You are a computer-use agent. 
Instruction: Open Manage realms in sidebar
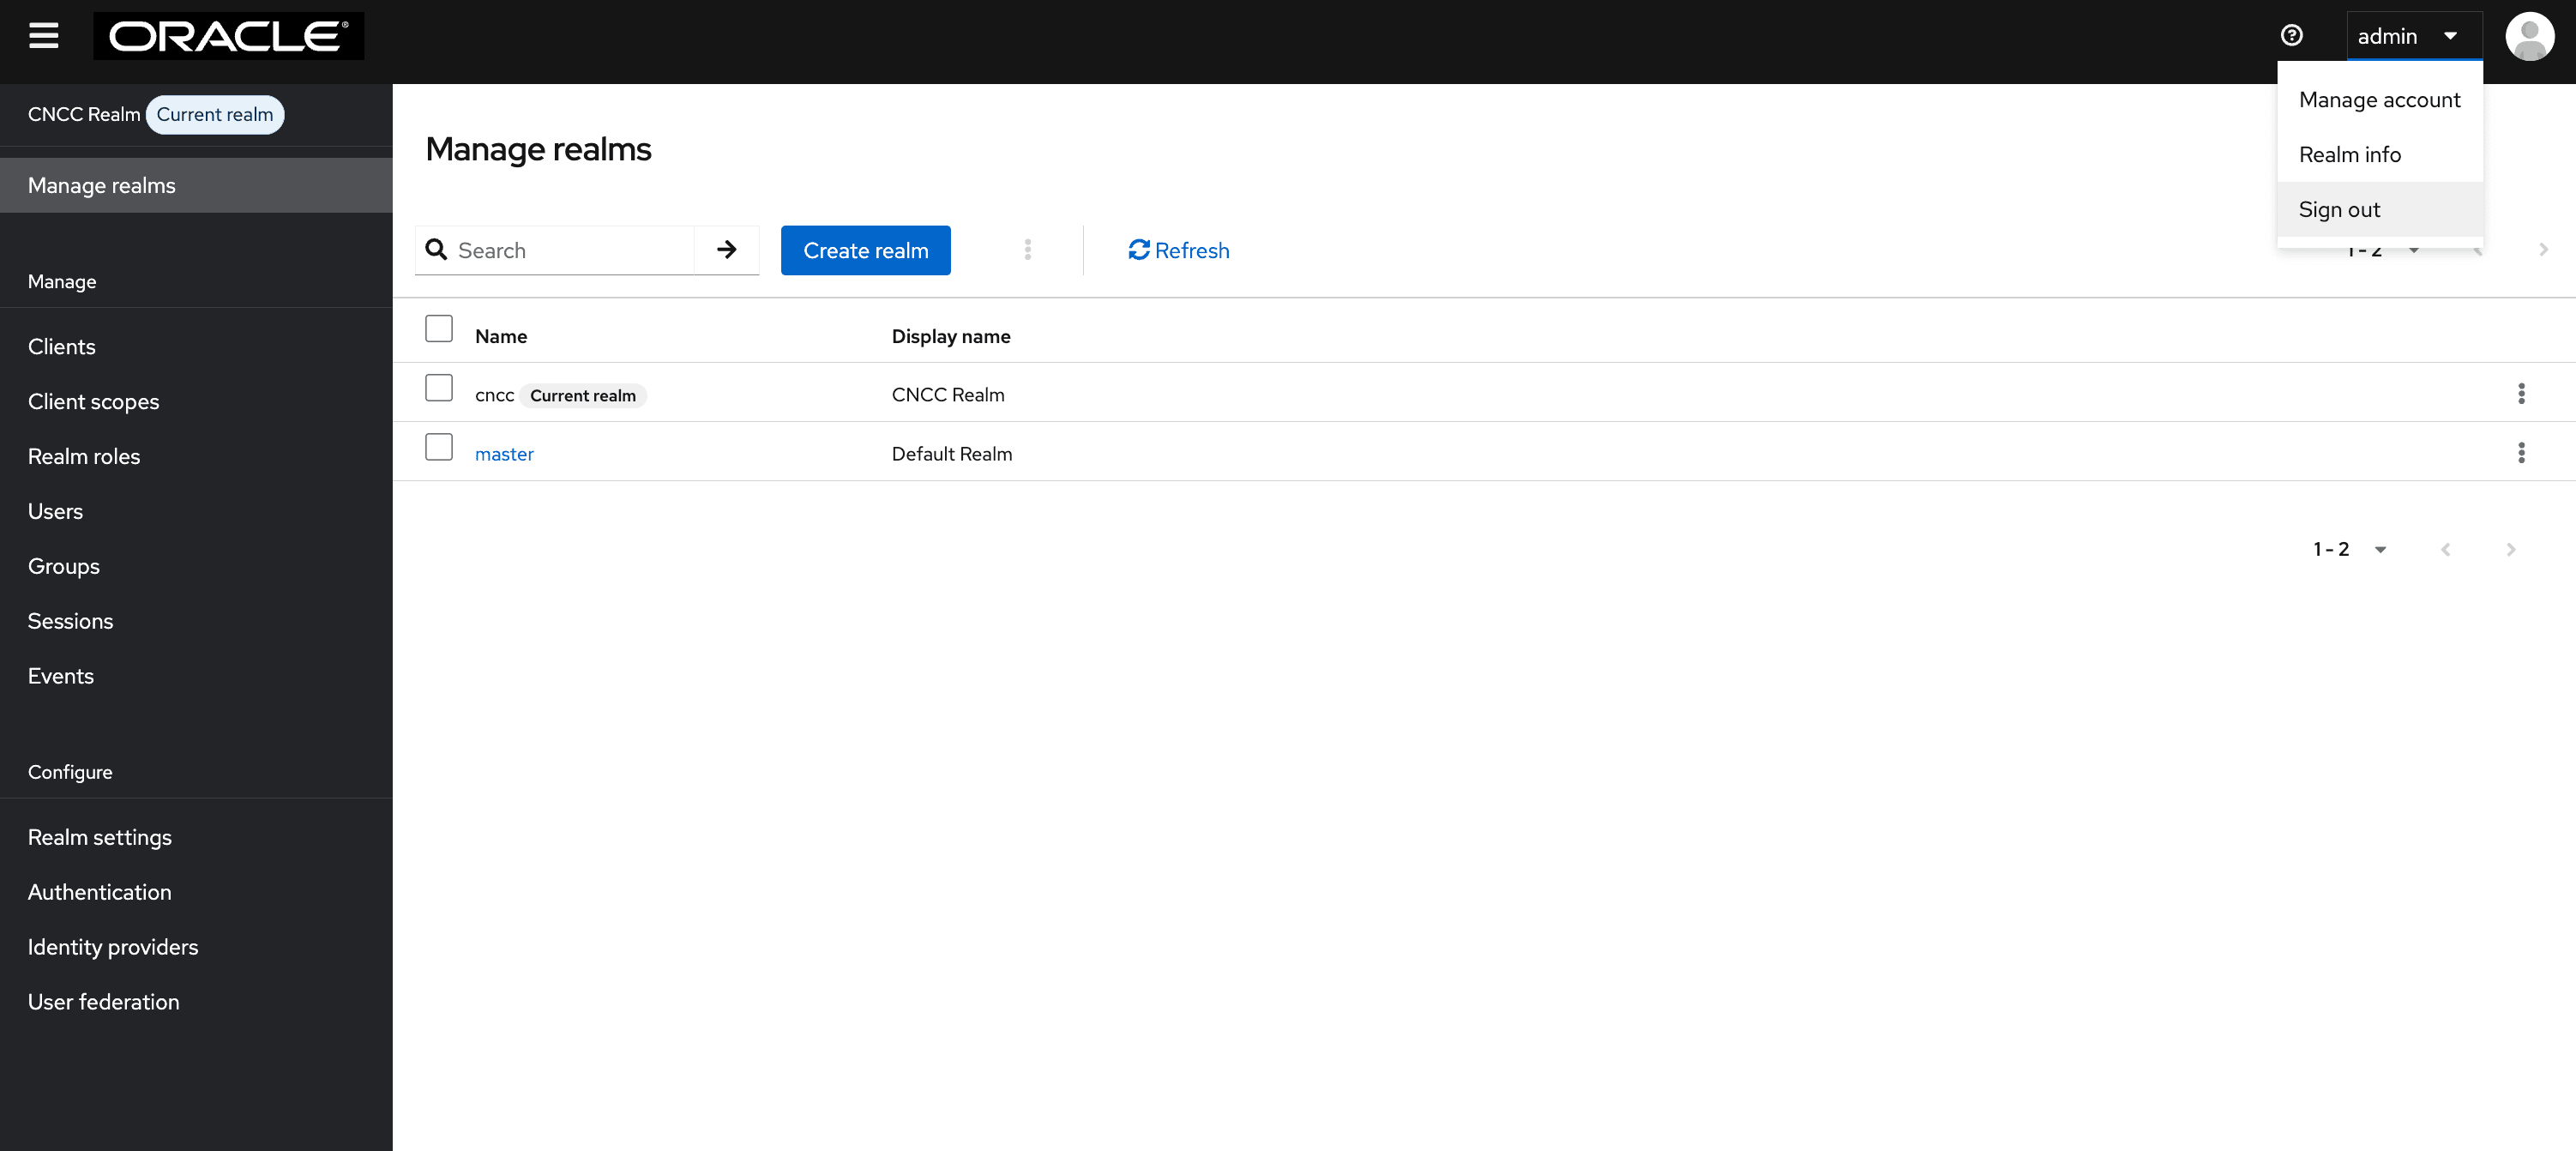click(x=196, y=186)
